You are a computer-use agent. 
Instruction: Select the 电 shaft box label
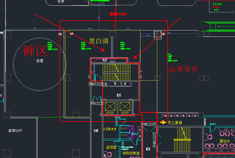click(x=115, y=84)
